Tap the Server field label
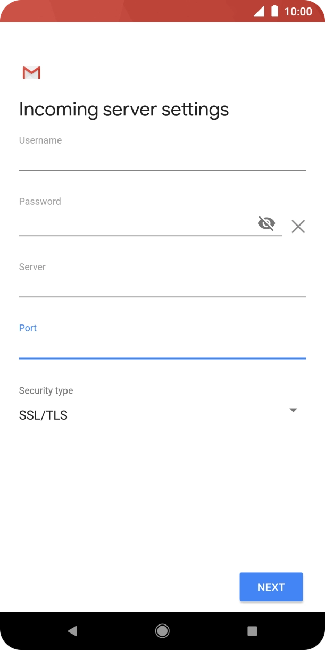 (x=32, y=267)
